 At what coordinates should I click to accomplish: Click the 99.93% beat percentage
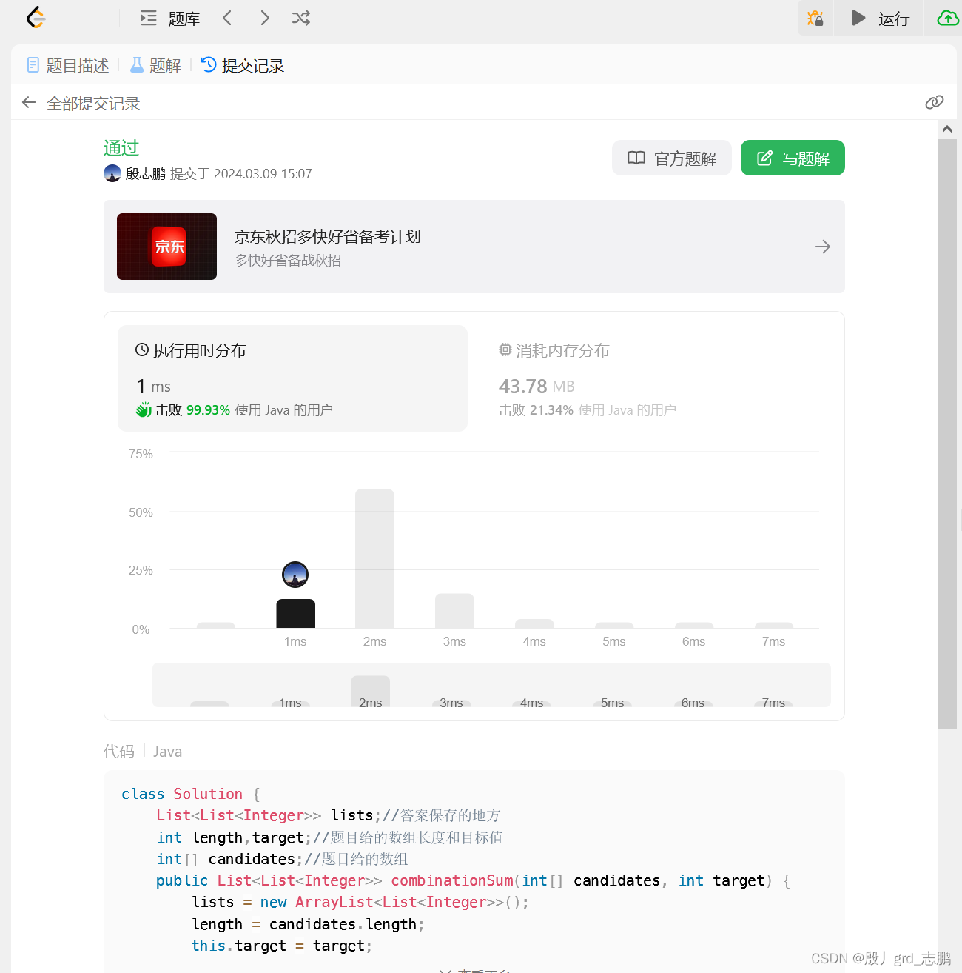208,410
